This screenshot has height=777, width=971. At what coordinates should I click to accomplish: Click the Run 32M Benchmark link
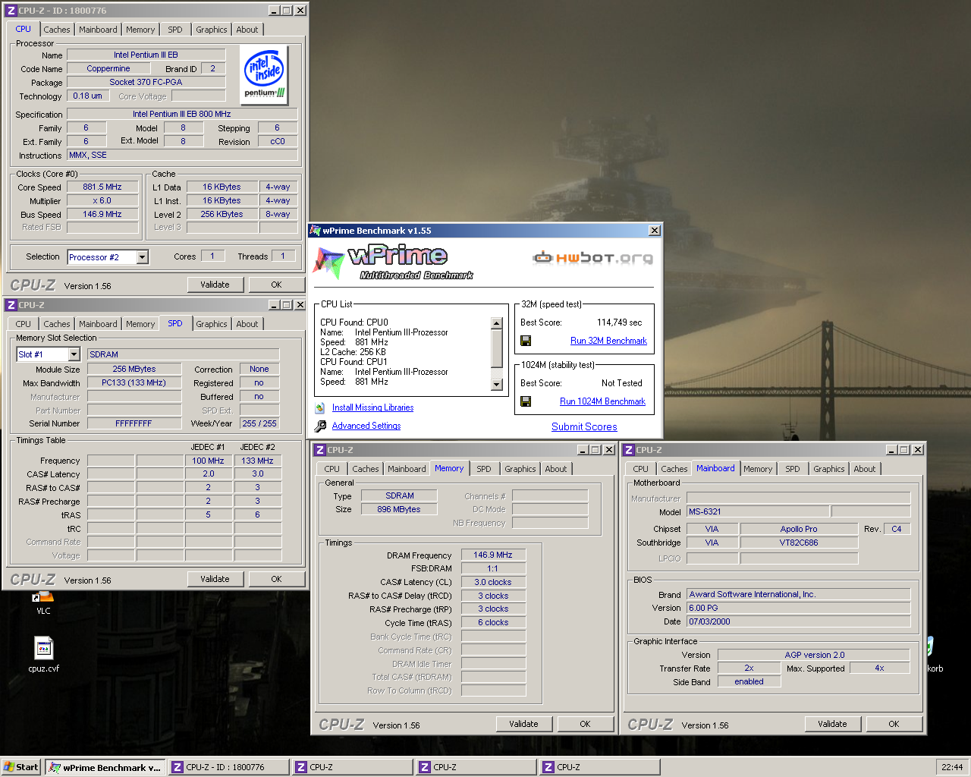point(608,341)
